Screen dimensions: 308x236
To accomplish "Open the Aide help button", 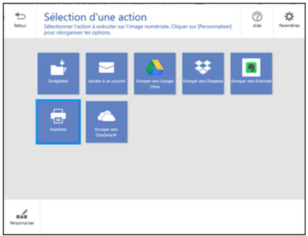I will (x=257, y=20).
